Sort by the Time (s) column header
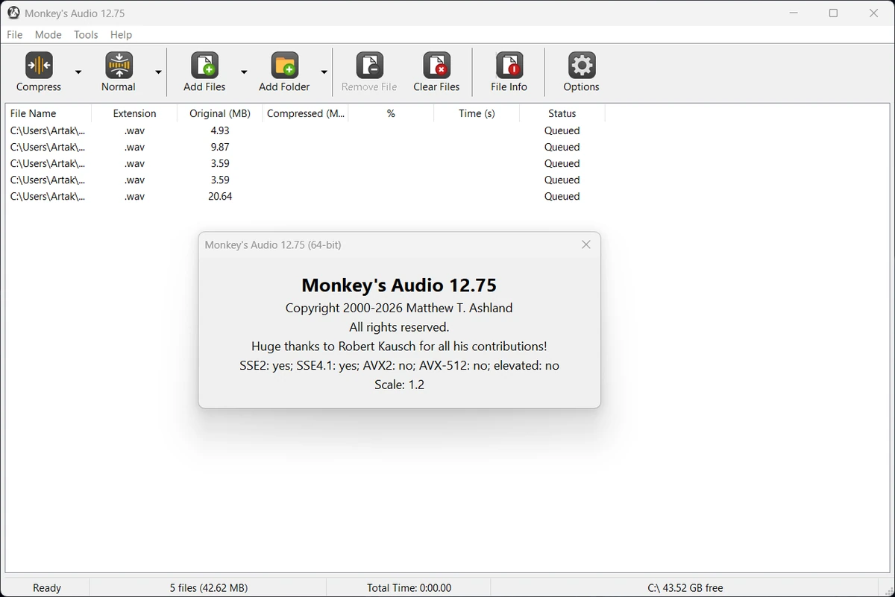Image resolution: width=895 pixels, height=597 pixels. 477,113
